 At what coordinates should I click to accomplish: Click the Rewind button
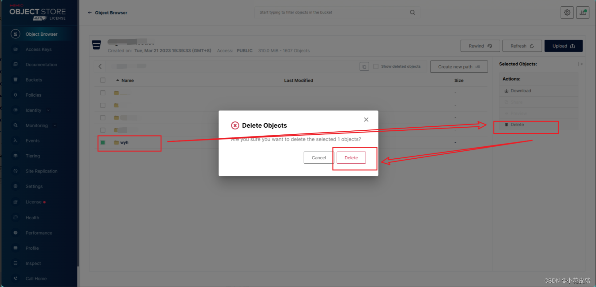click(x=480, y=46)
